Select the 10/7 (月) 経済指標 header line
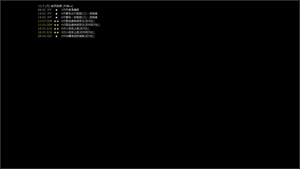 (55, 6)
